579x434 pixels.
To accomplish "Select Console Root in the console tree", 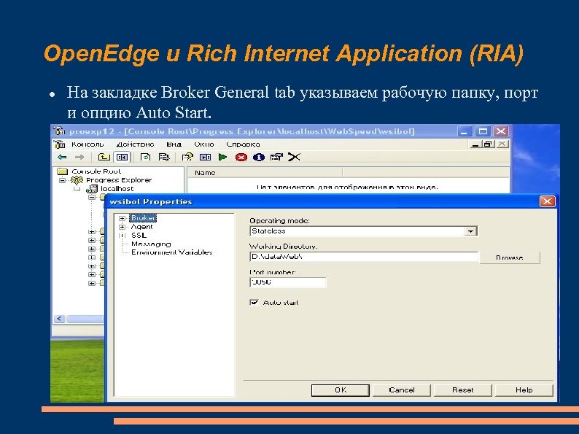I will click(x=96, y=171).
